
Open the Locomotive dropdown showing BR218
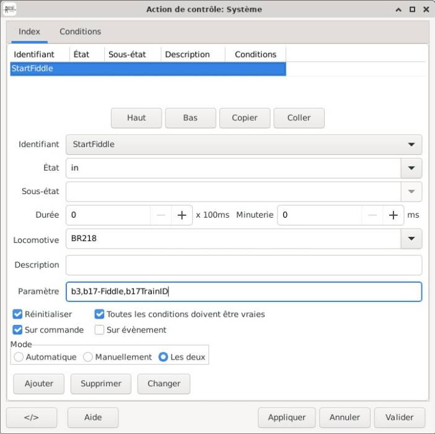(x=411, y=239)
